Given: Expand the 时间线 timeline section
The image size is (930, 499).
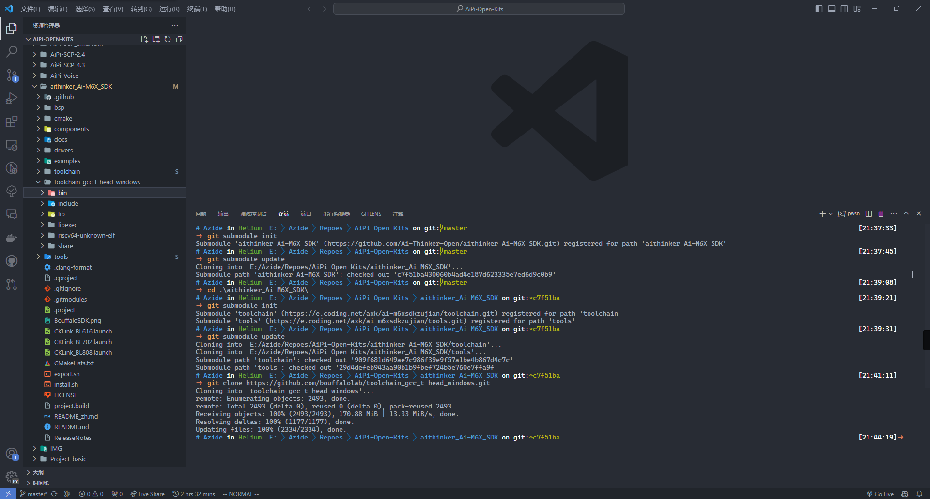Looking at the screenshot, I should coord(29,483).
